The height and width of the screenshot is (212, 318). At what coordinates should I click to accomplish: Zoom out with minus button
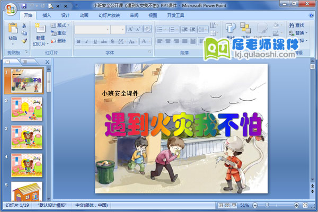pyautogui.click(x=255, y=205)
